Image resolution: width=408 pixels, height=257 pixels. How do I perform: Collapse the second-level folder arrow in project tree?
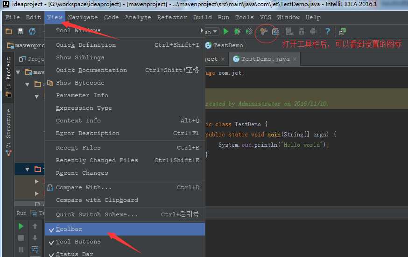(28, 85)
